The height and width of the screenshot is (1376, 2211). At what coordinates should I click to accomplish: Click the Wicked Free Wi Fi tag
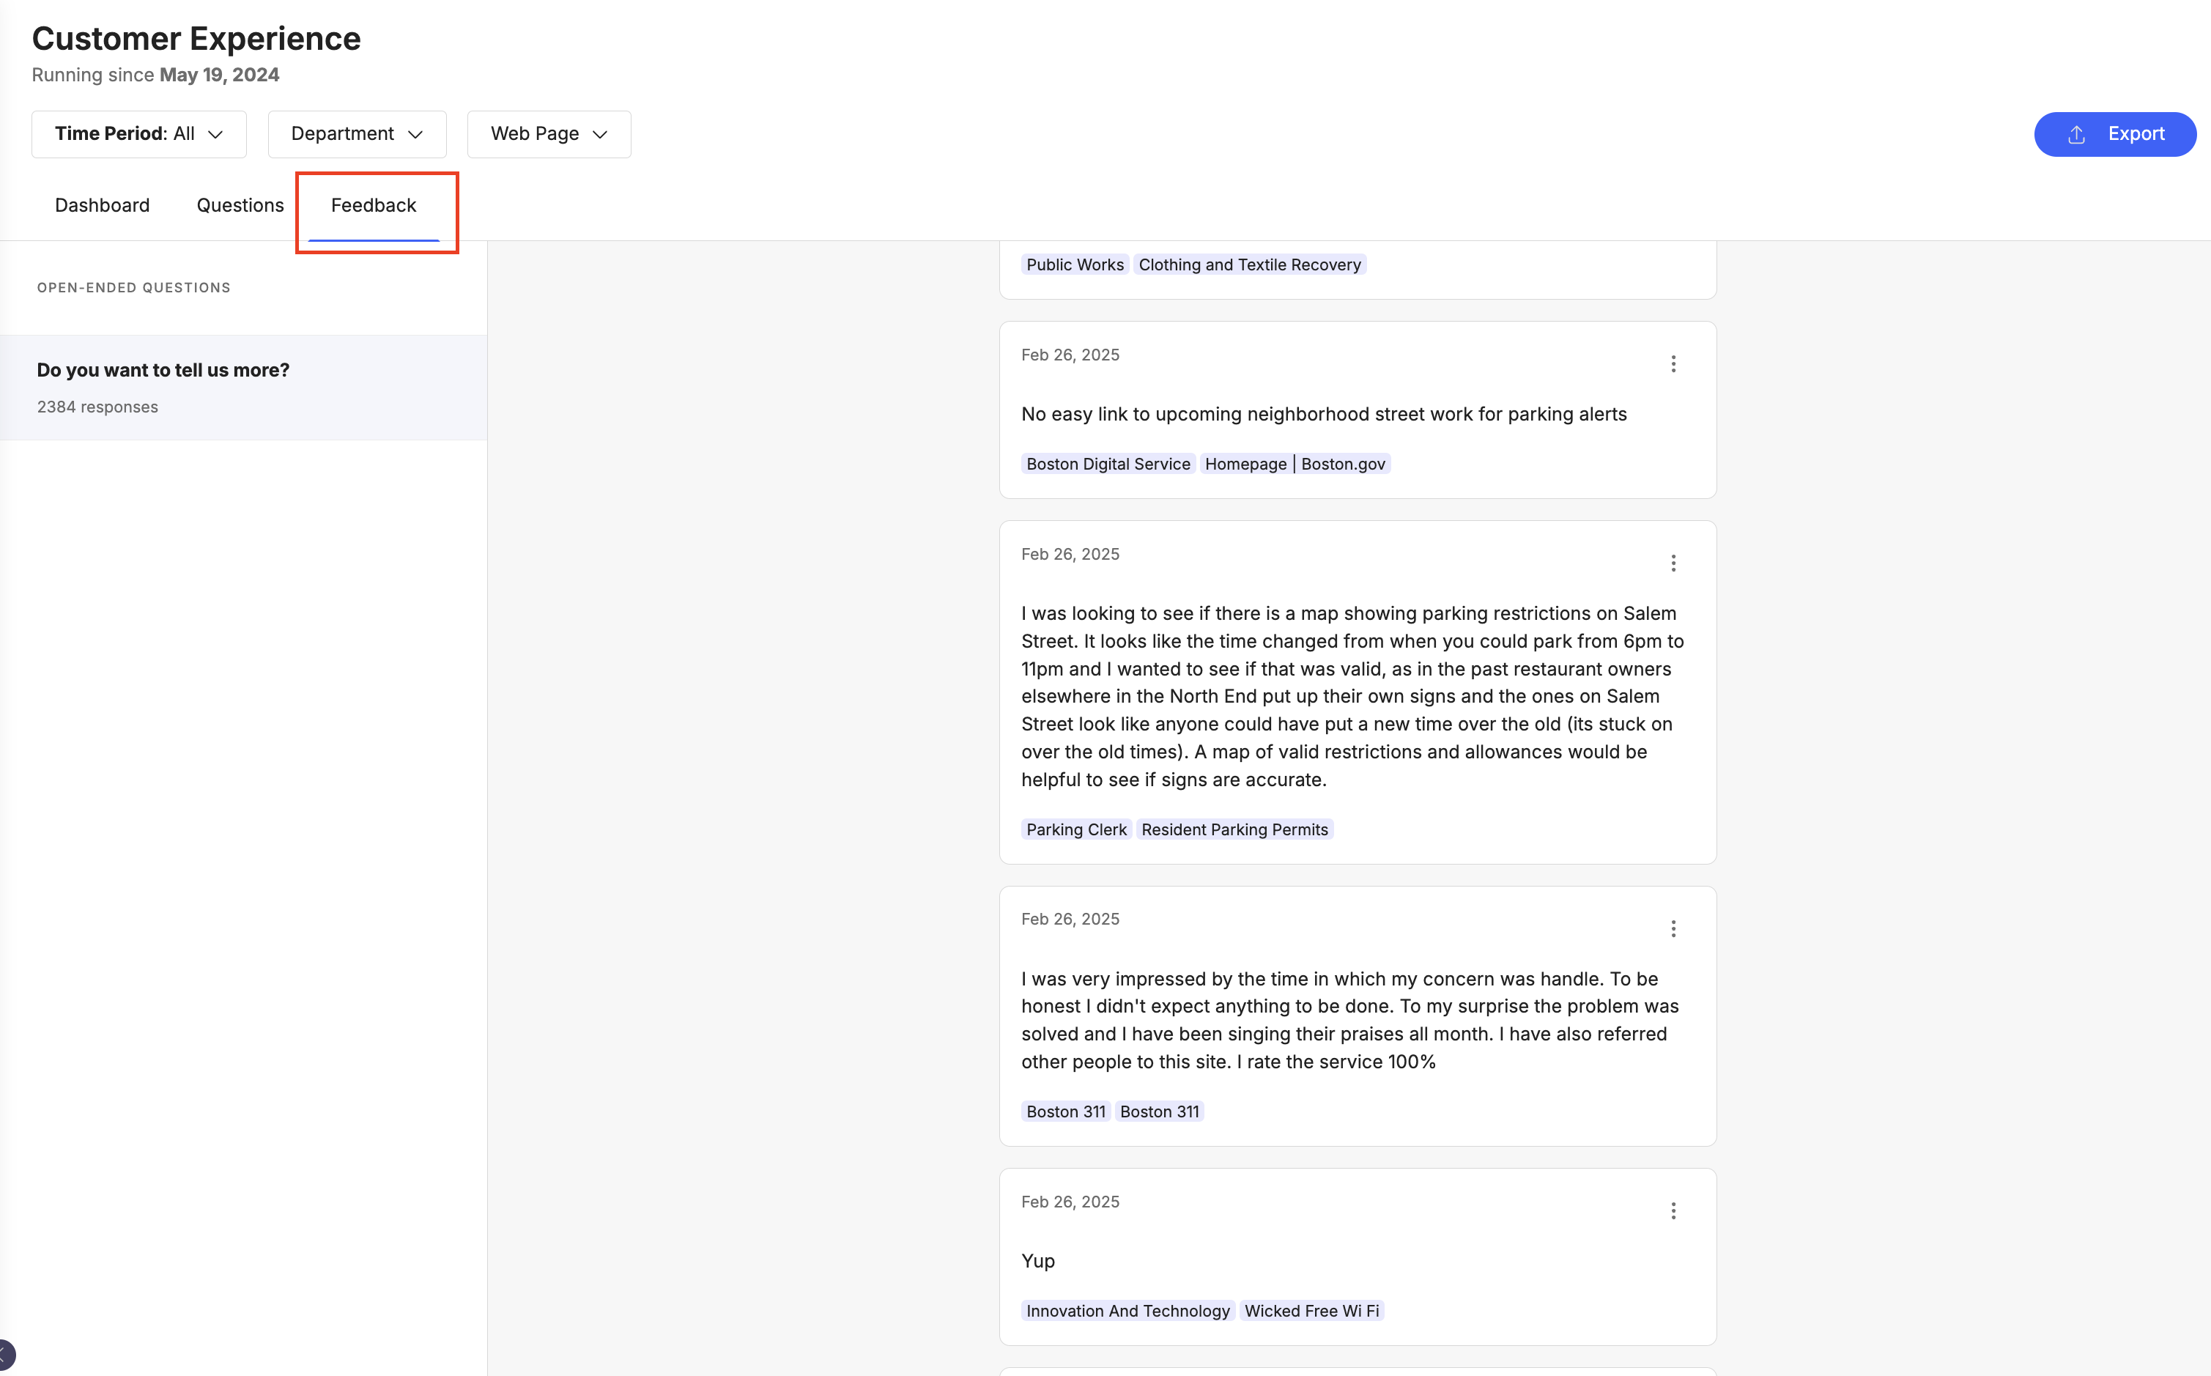click(1311, 1311)
